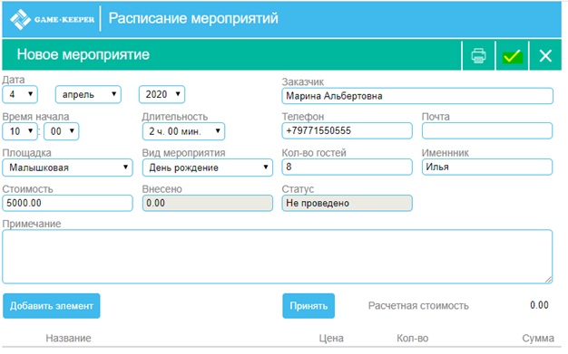Click the empty Почта email field

487,130
